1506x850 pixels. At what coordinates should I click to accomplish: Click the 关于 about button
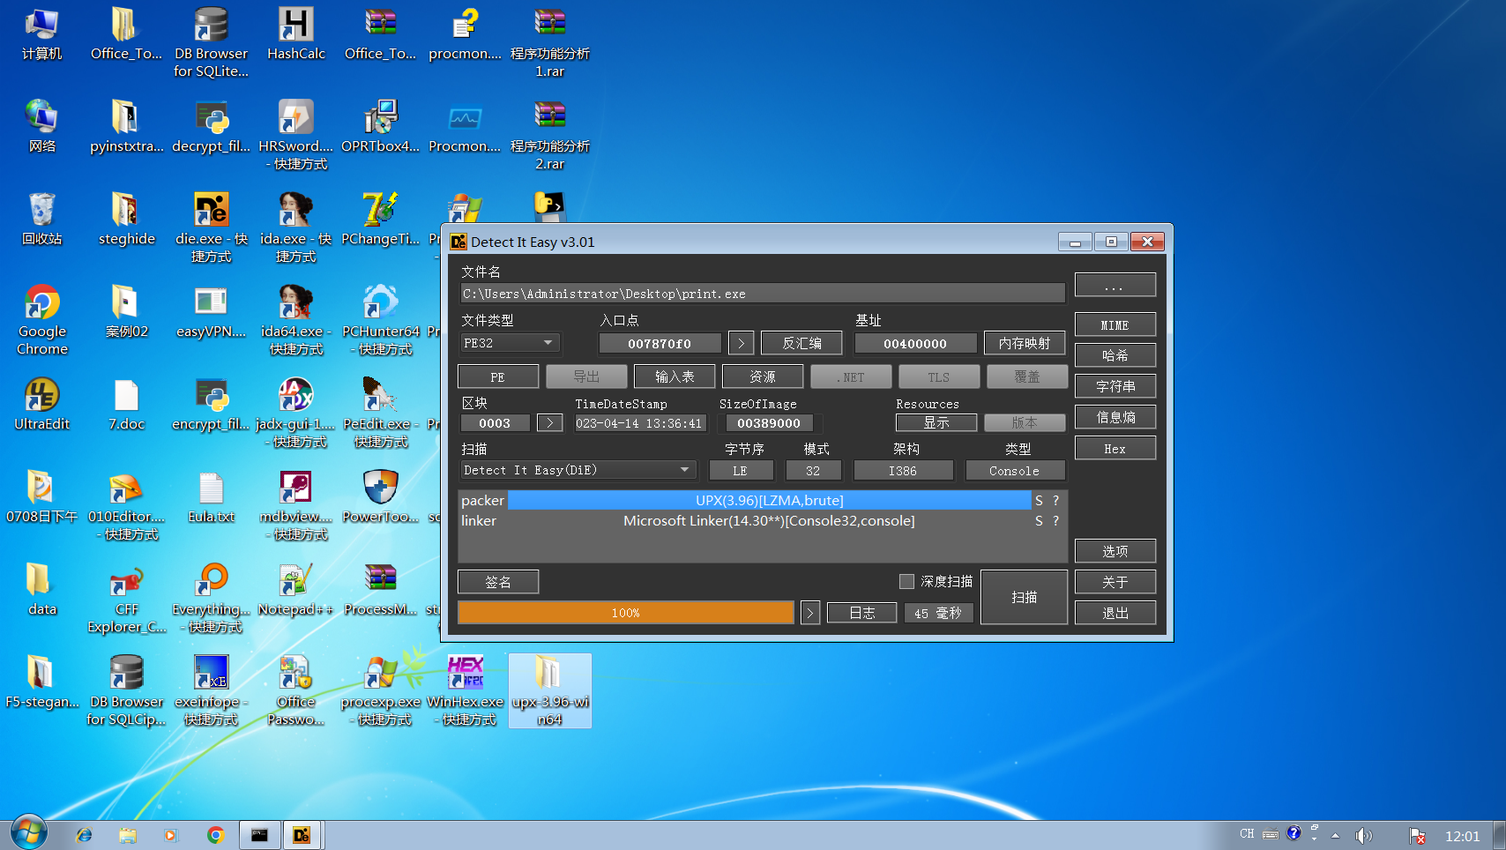coord(1115,582)
